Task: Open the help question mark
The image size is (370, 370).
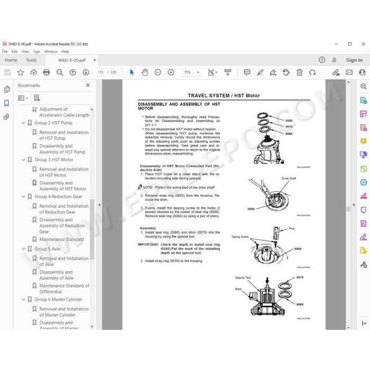Action: point(322,60)
